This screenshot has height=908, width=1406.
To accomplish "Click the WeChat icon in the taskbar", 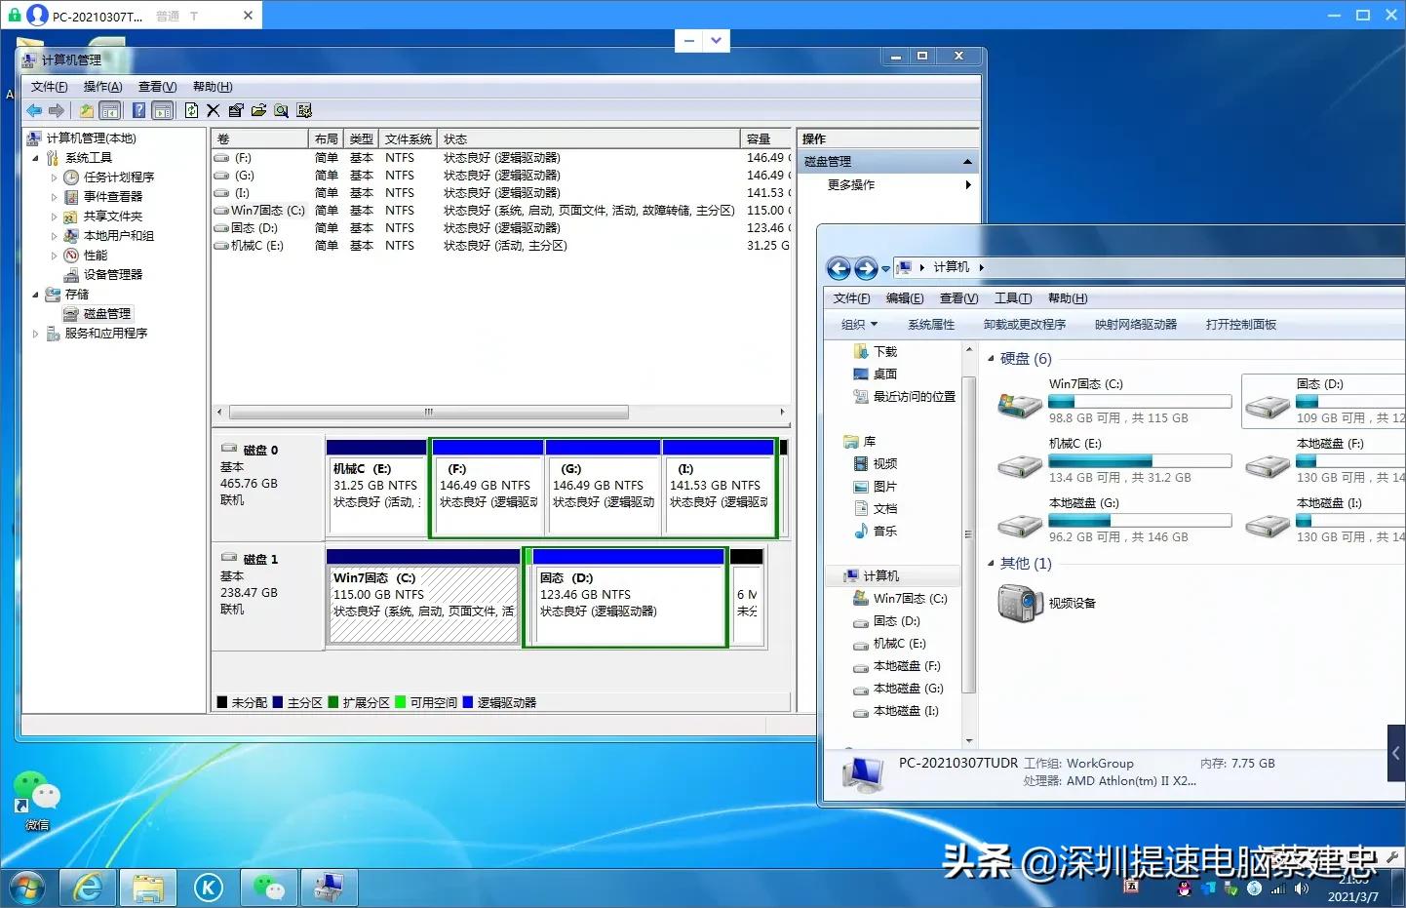I will pyautogui.click(x=269, y=888).
